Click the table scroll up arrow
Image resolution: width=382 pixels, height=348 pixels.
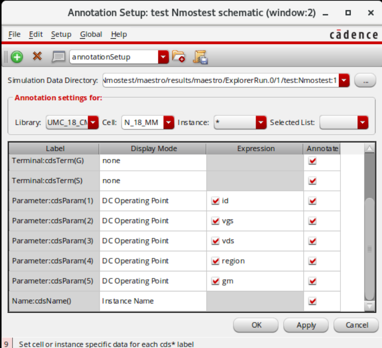point(369,148)
